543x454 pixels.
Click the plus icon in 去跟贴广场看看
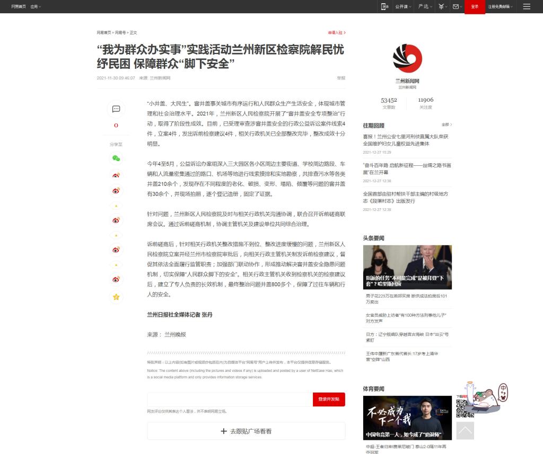click(223, 431)
